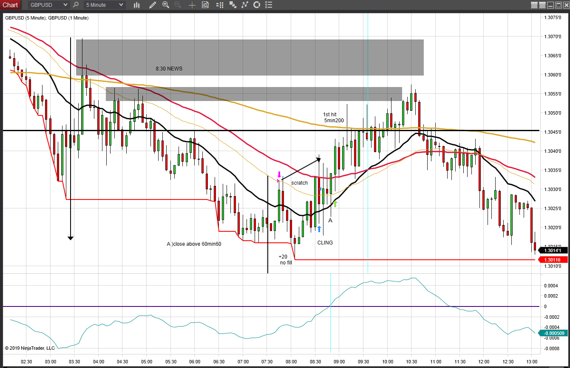
Task: Open the Data Series icon
Action: coord(233,5)
